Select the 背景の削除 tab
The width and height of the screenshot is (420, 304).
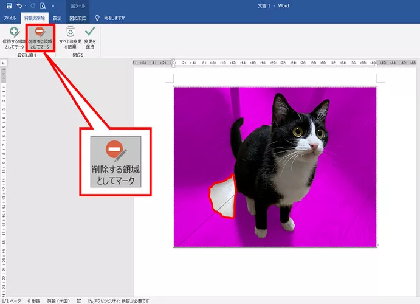[33, 18]
